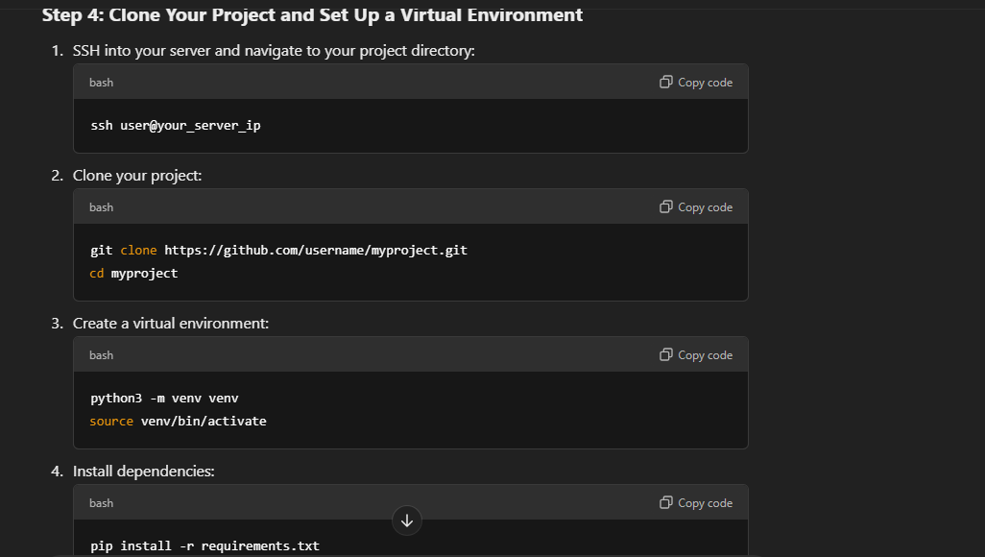Image resolution: width=985 pixels, height=557 pixels.
Task: Click the 'ssh user@your_server_ip' command text
Action: pyautogui.click(x=176, y=126)
